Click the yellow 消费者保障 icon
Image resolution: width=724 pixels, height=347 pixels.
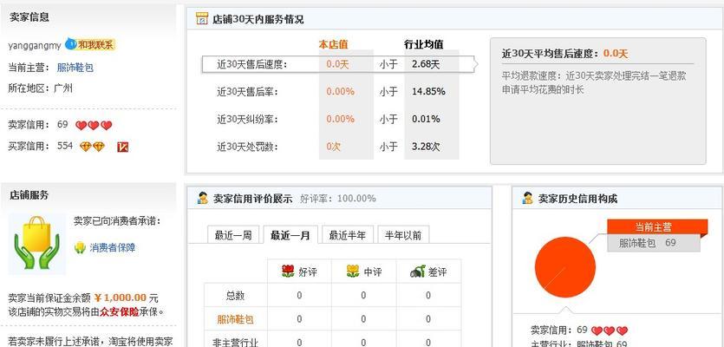pos(80,247)
